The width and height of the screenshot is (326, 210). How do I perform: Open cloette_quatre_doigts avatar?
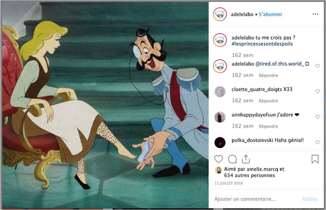220,92
